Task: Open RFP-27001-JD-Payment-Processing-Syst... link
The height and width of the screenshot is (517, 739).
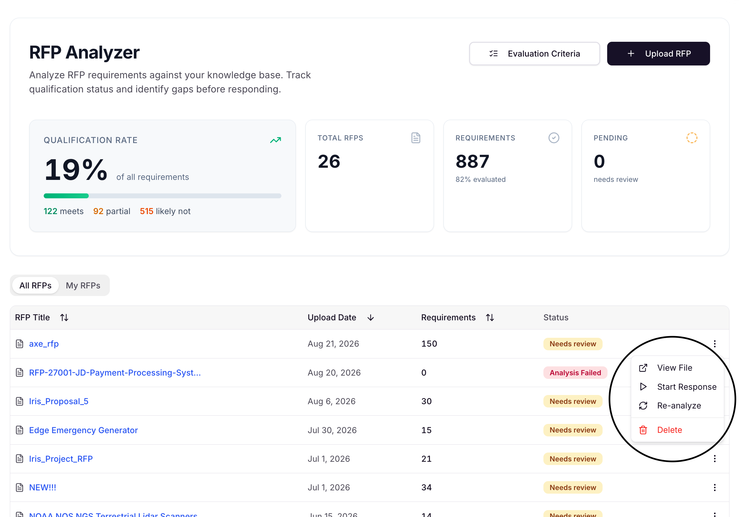Action: pos(115,373)
